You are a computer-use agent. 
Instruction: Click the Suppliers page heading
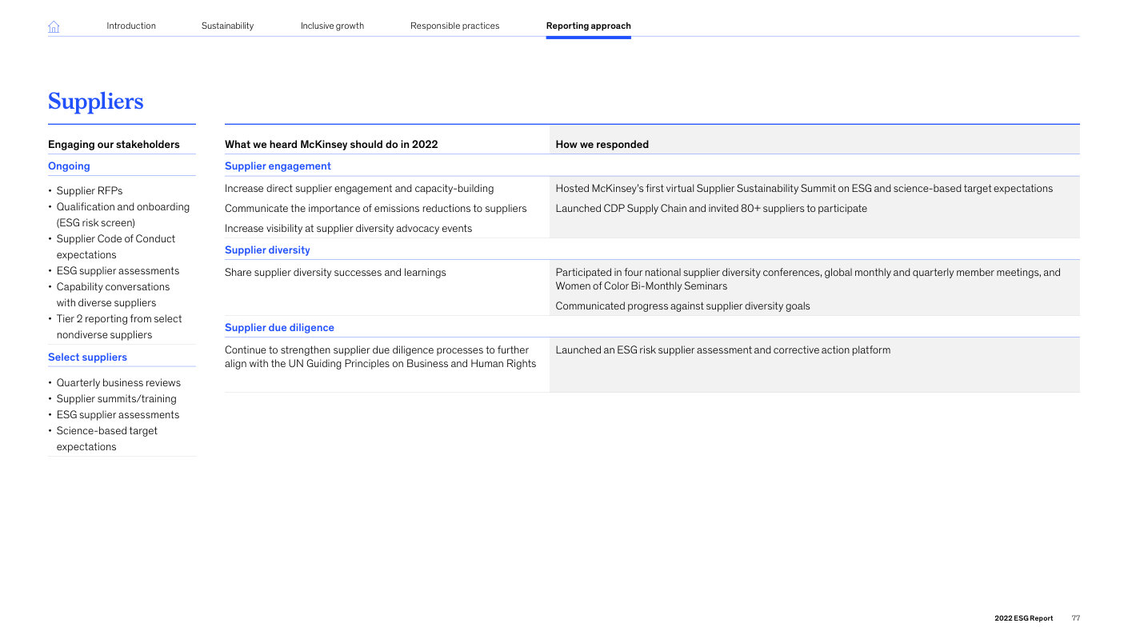coord(95,102)
